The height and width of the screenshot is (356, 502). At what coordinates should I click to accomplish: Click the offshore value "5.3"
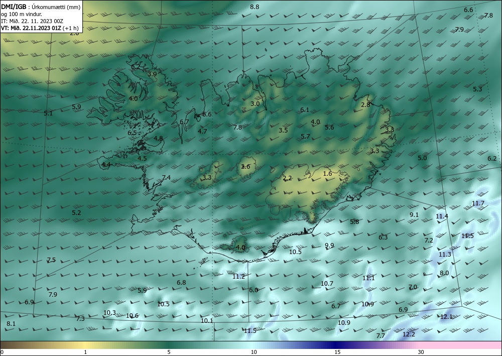point(477,89)
